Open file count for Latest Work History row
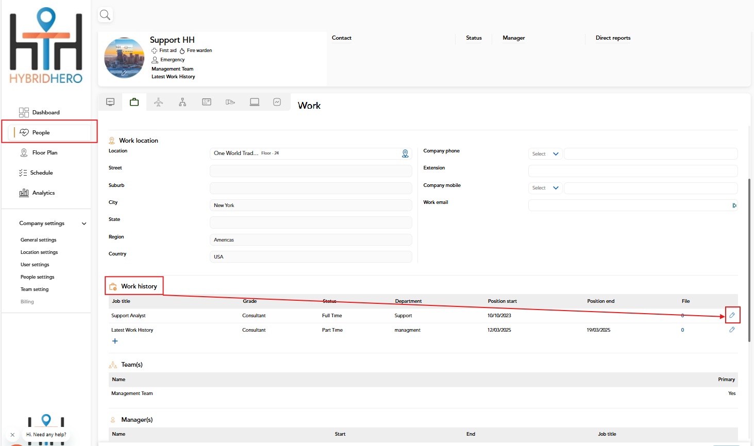 [x=682, y=330]
